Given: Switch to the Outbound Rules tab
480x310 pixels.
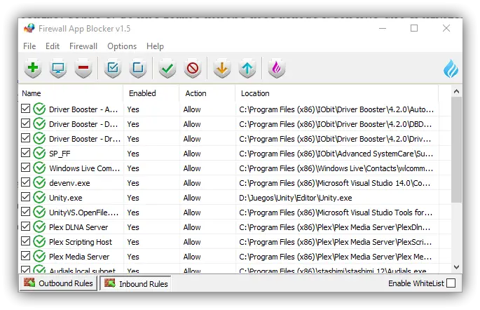Looking at the screenshot, I should pyautogui.click(x=59, y=283).
